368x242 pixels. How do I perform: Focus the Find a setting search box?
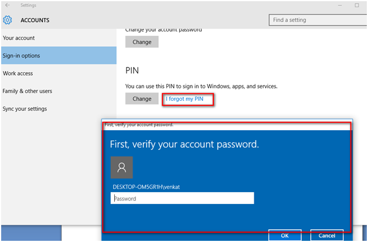(x=316, y=20)
